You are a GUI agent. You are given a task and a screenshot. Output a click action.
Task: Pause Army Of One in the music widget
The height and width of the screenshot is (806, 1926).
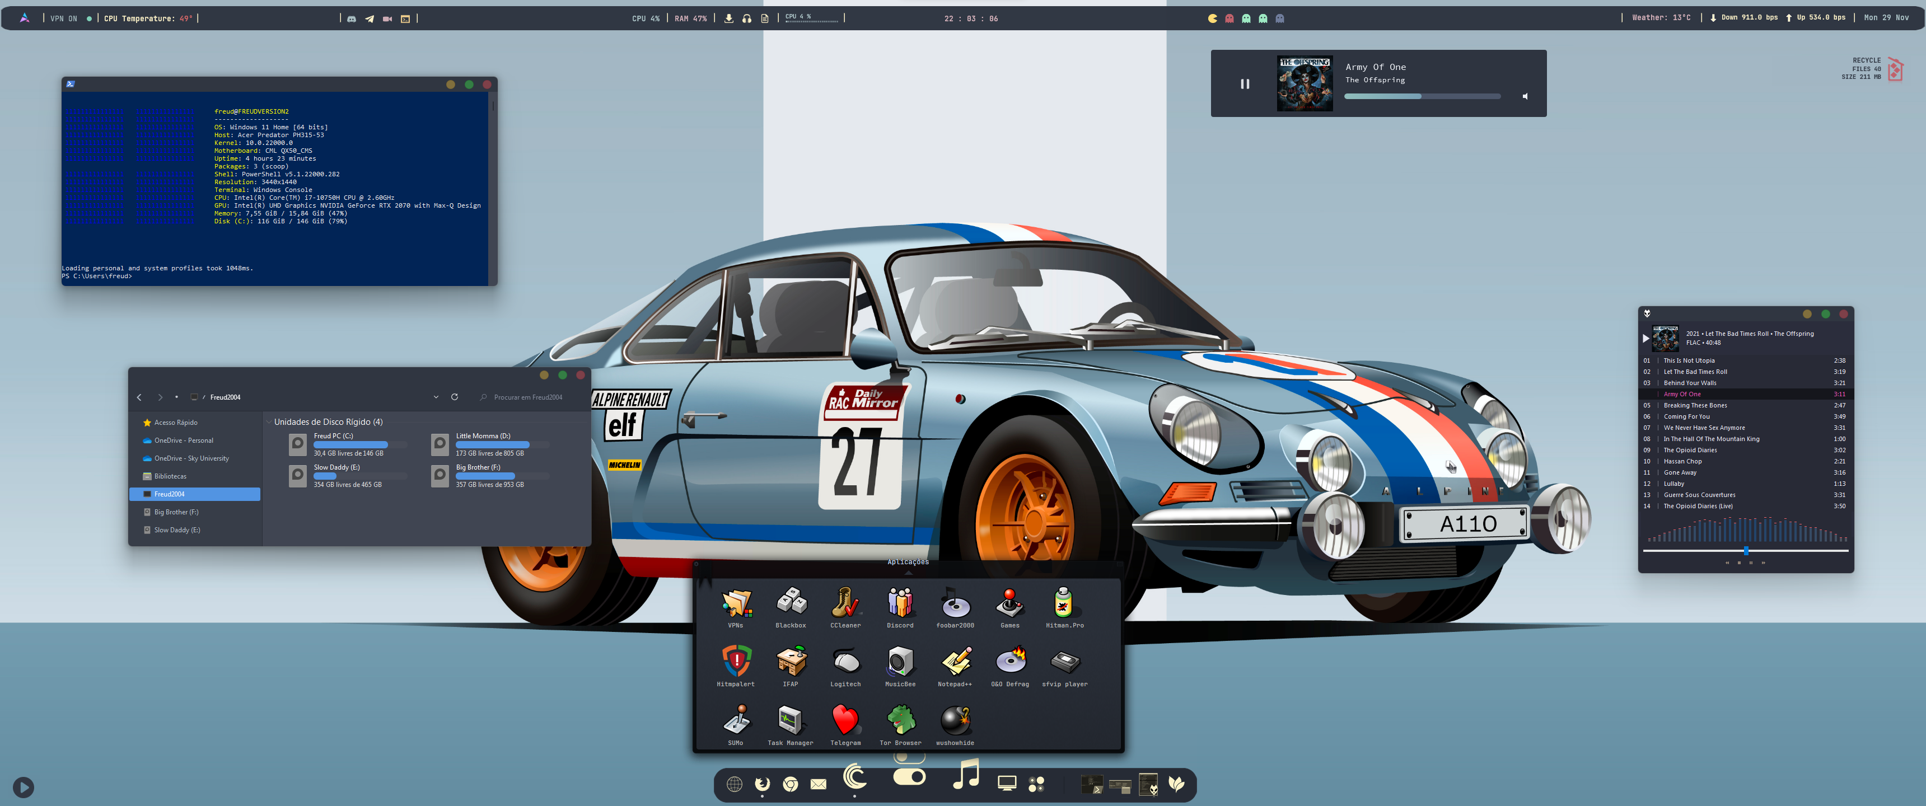1245,84
